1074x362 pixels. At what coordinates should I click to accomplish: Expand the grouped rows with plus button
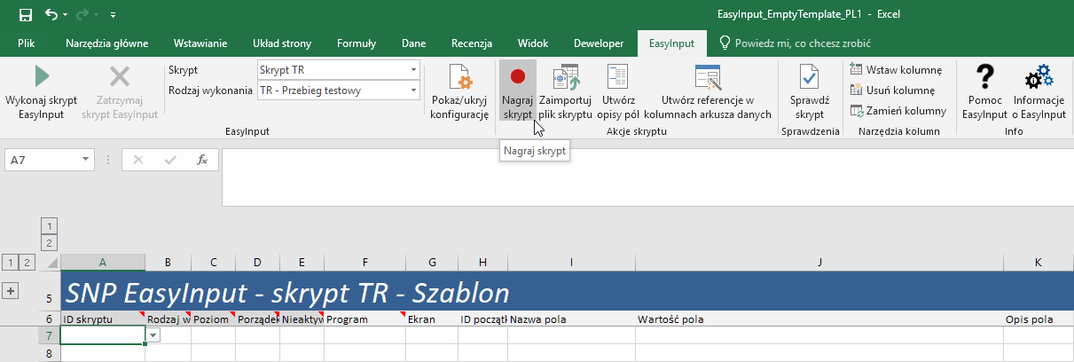12,291
